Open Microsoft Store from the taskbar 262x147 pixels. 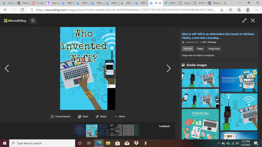pos(117,143)
